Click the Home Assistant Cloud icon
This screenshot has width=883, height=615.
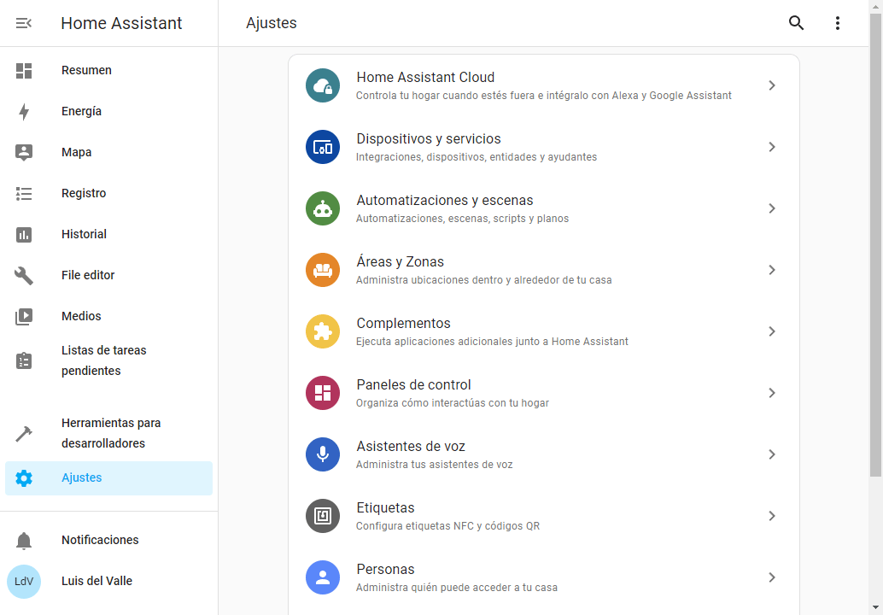(323, 85)
